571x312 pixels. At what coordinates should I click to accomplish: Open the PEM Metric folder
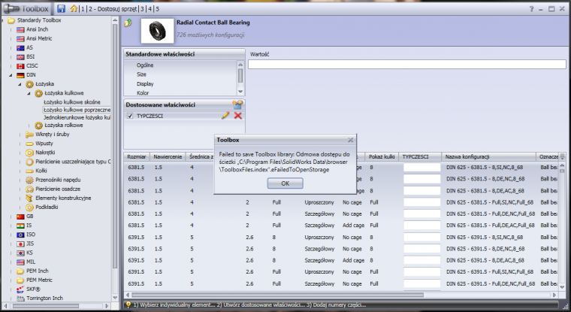[39, 280]
